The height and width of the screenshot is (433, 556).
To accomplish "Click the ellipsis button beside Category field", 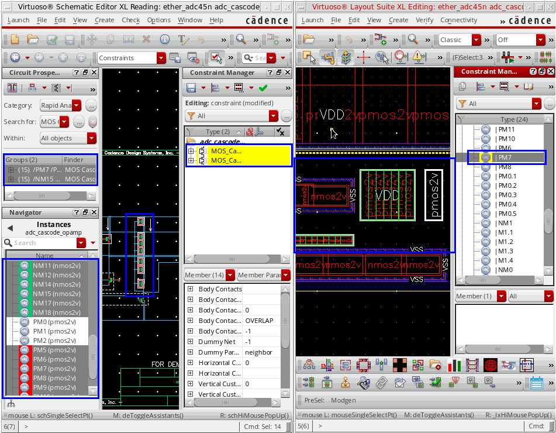I will [91, 106].
